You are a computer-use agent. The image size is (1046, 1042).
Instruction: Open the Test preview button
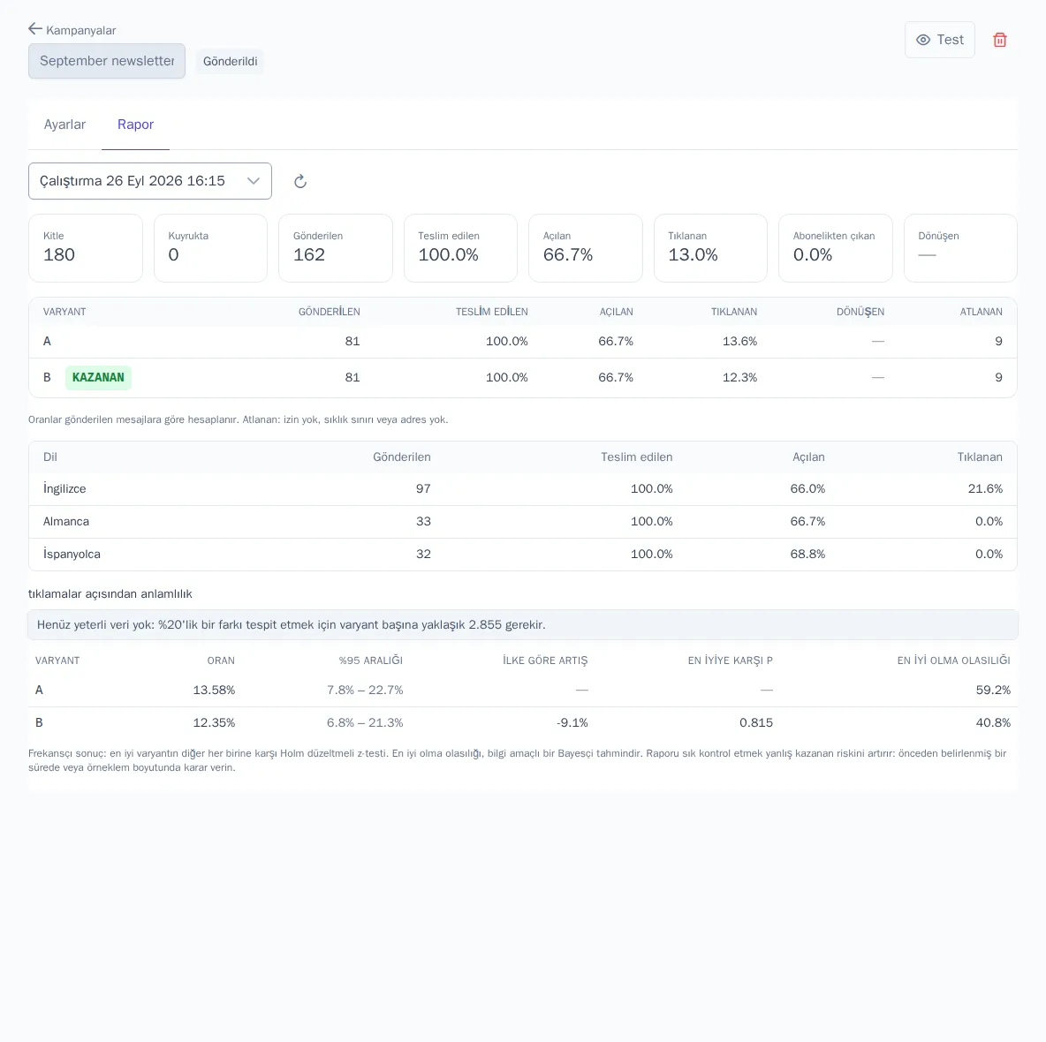[939, 40]
